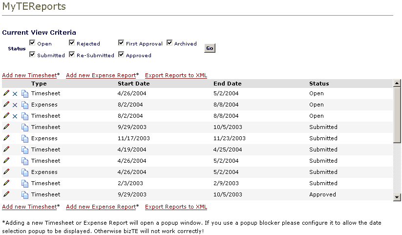Click the scrollbar up arrow
The image size is (402, 235).
(x=397, y=83)
